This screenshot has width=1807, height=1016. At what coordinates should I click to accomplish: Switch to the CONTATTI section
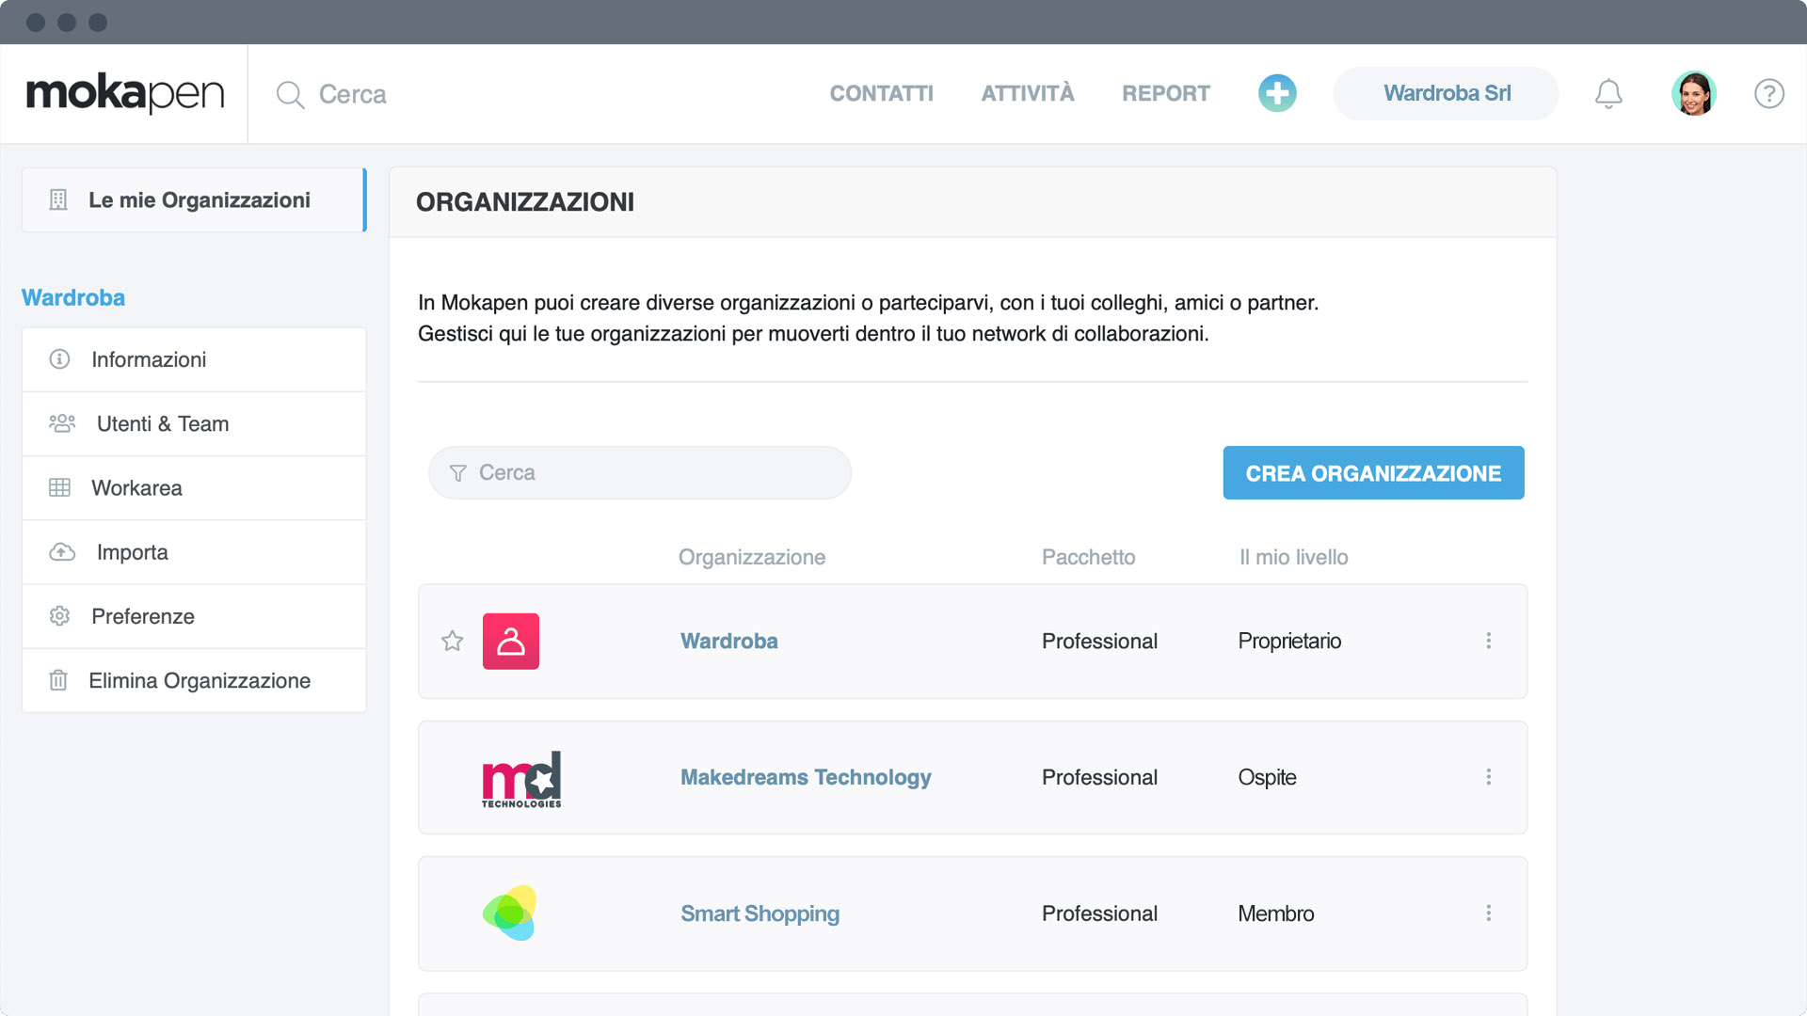pos(881,93)
